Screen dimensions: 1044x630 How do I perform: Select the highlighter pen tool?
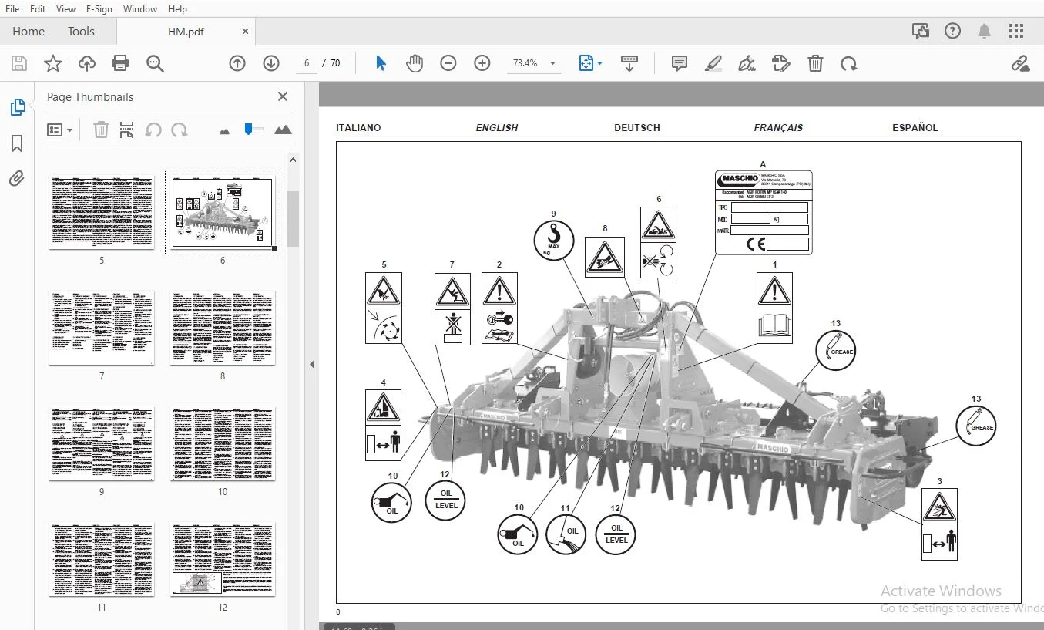click(713, 63)
